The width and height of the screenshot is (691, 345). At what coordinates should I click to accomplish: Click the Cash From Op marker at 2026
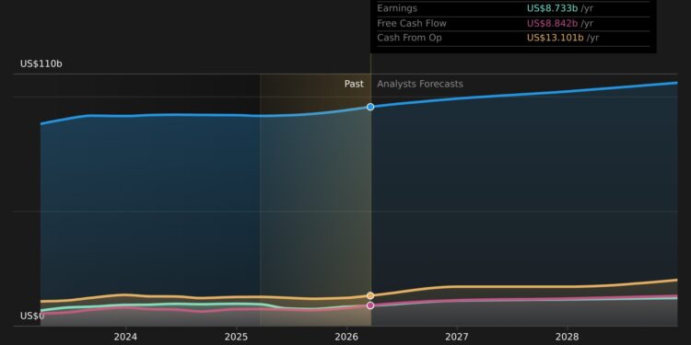pos(370,295)
